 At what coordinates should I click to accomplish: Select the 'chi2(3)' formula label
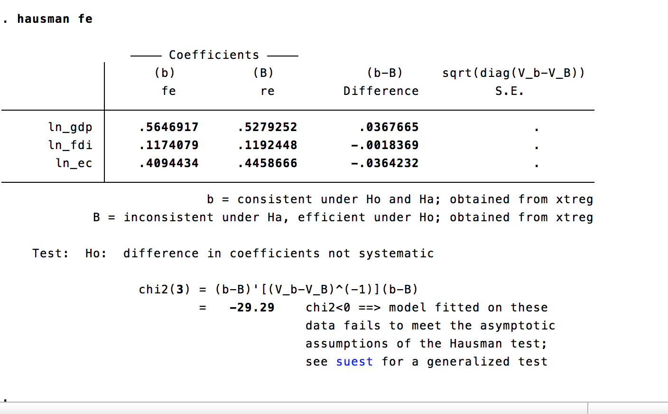(x=164, y=290)
